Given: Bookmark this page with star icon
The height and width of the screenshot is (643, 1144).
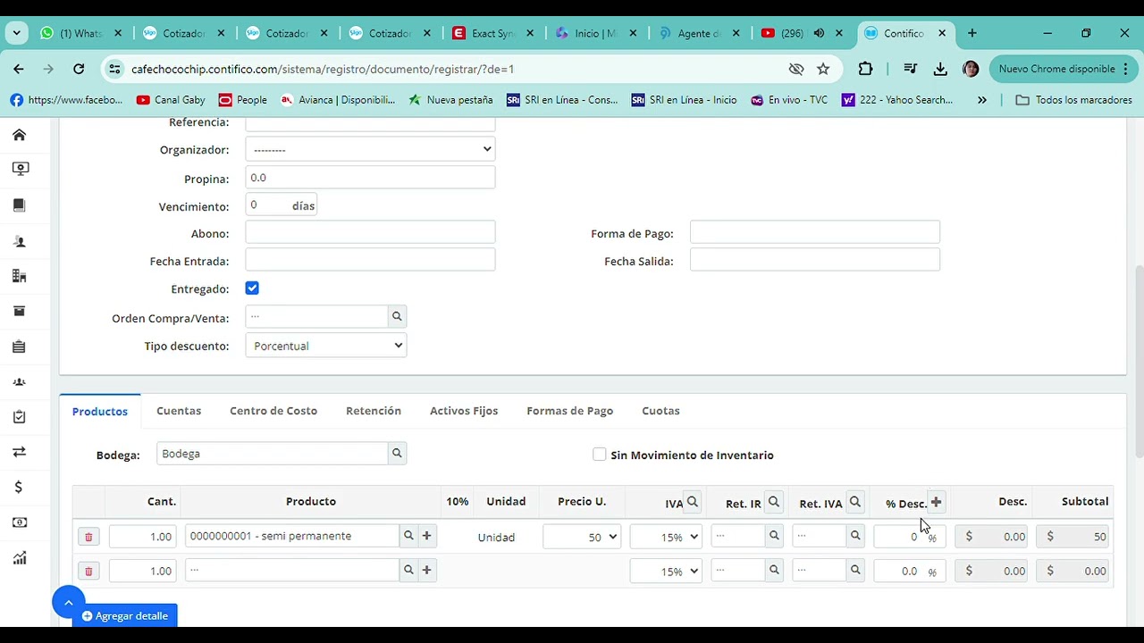Looking at the screenshot, I should (823, 69).
